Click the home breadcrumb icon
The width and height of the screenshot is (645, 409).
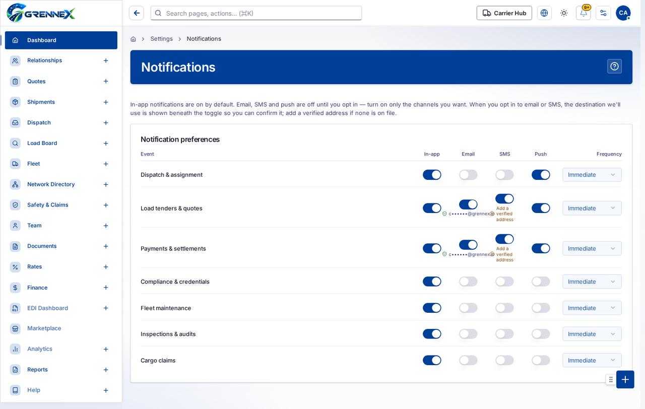[x=133, y=39]
